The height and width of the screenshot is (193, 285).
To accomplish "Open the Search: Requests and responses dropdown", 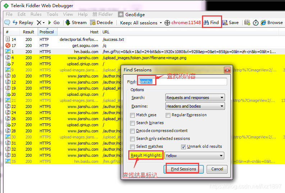I will 195,98.
